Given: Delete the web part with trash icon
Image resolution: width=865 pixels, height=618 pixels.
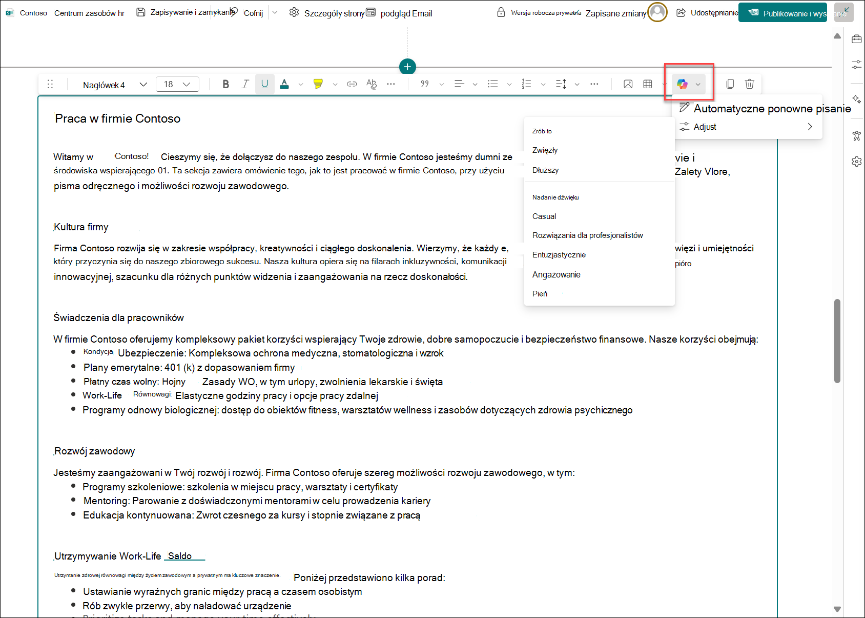Looking at the screenshot, I should (x=750, y=84).
